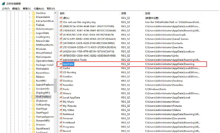Viewport: 220px width, 133px height.
Task: Click the icon next to the My Pictures value
Action: (61, 106)
